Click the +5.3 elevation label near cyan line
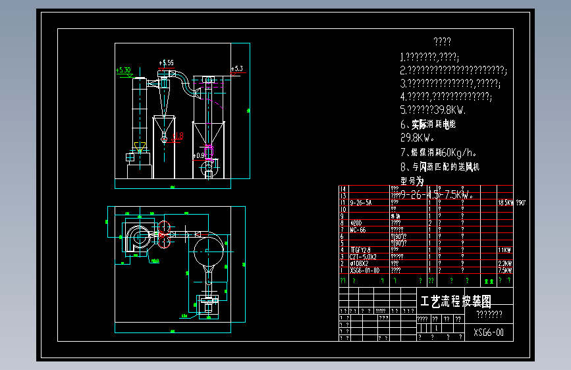 [x=237, y=69]
